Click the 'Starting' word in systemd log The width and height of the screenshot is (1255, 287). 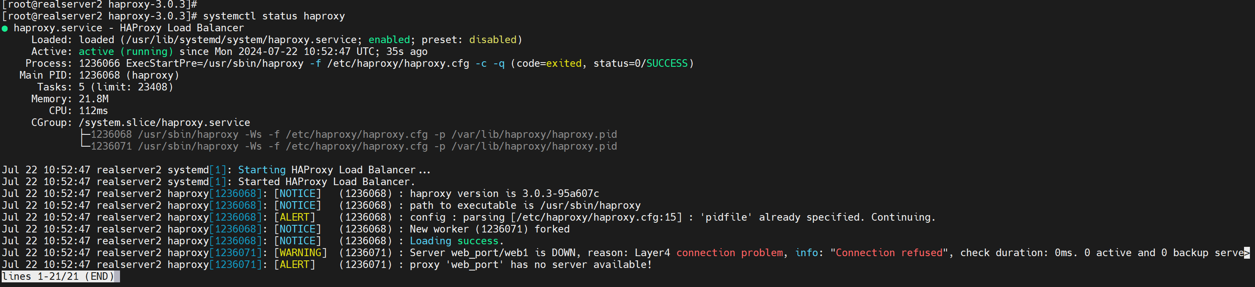coord(262,170)
